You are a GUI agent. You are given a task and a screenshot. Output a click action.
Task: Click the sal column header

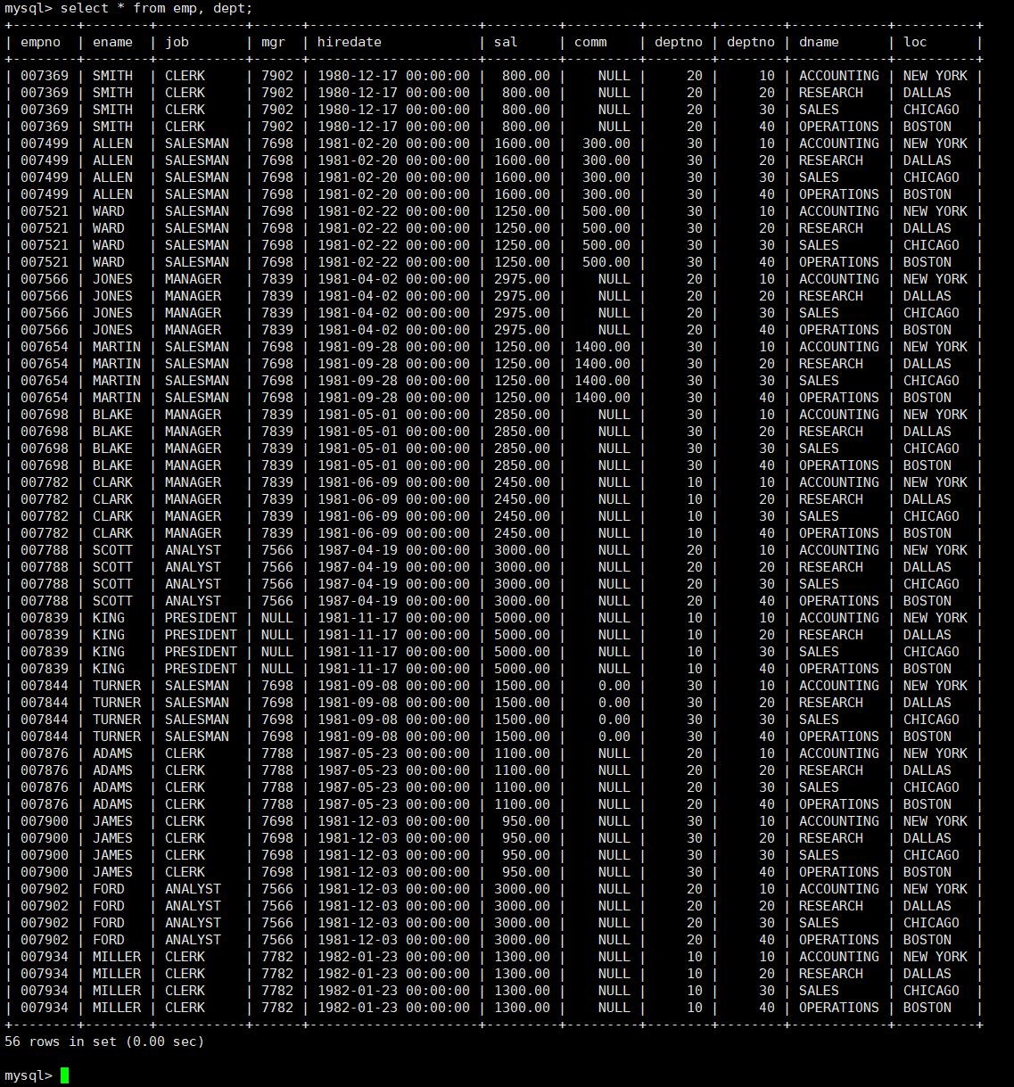506,42
